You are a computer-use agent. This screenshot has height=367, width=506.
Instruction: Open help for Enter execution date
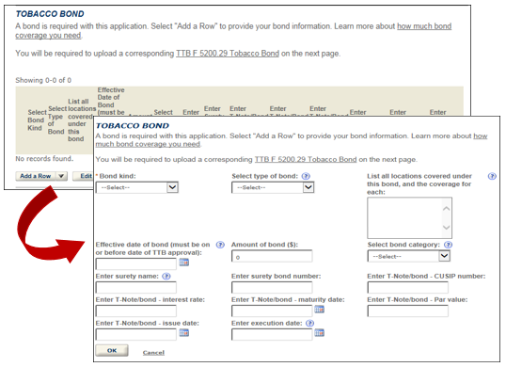(309, 323)
